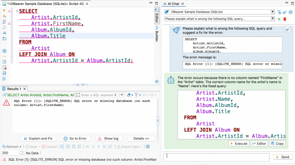295x165 pixels.
Task: Click the rotate layout icon below Builder tab
Action: (157, 81)
